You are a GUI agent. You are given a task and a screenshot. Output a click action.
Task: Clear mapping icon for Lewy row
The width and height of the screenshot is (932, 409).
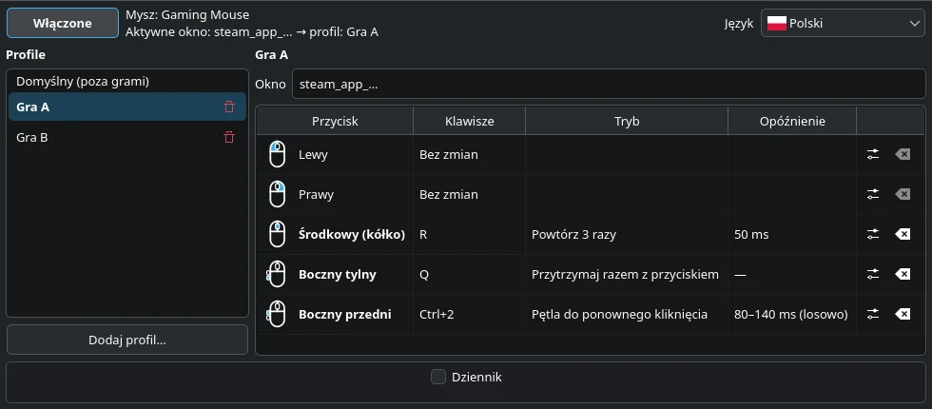(x=903, y=154)
